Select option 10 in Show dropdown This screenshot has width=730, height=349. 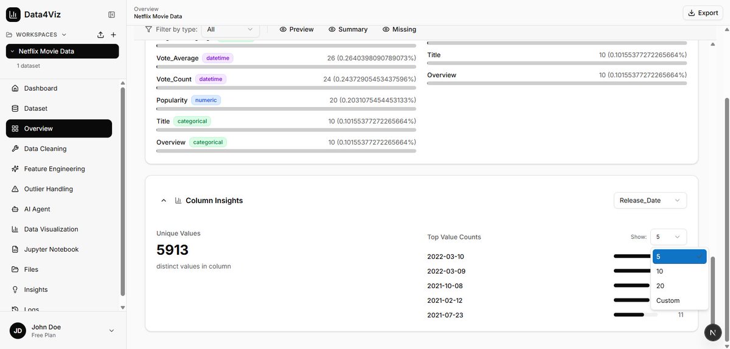680,271
